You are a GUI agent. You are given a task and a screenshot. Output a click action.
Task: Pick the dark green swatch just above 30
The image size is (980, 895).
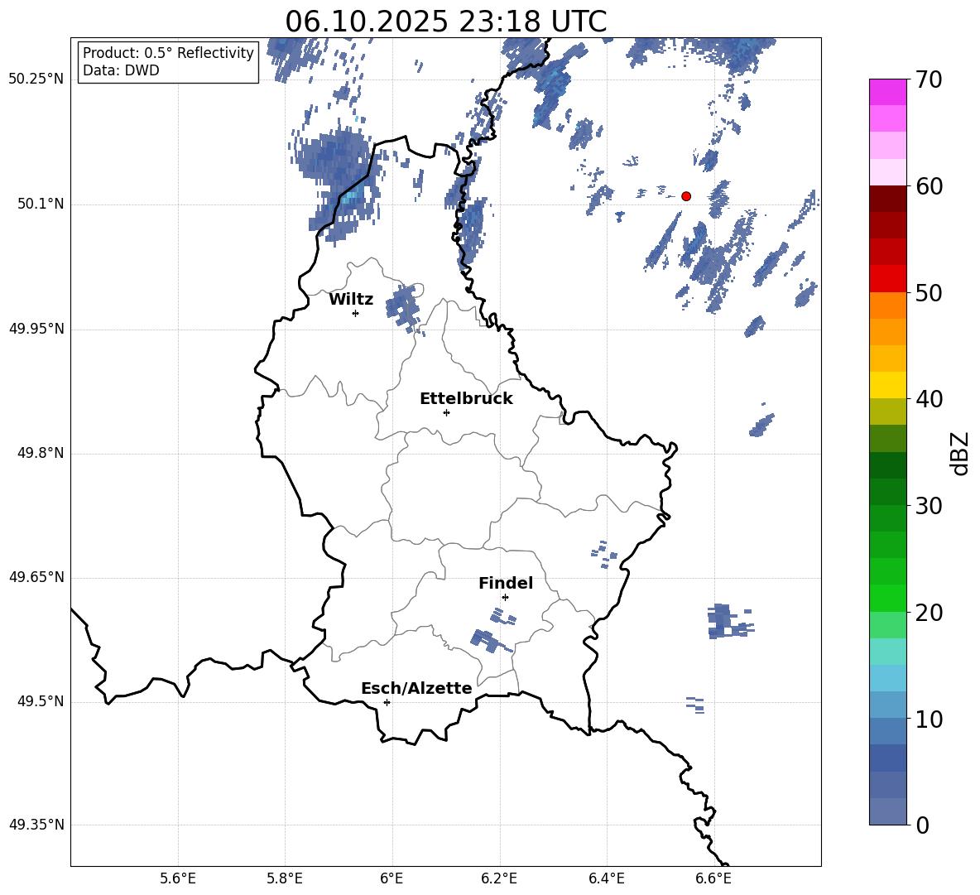click(x=888, y=491)
